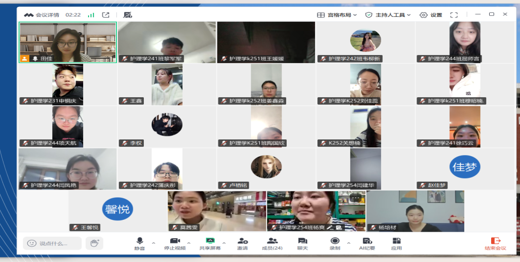This screenshot has height=262, width=520.
Task: Open 设置 settings from top bar
Action: pyautogui.click(x=431, y=15)
